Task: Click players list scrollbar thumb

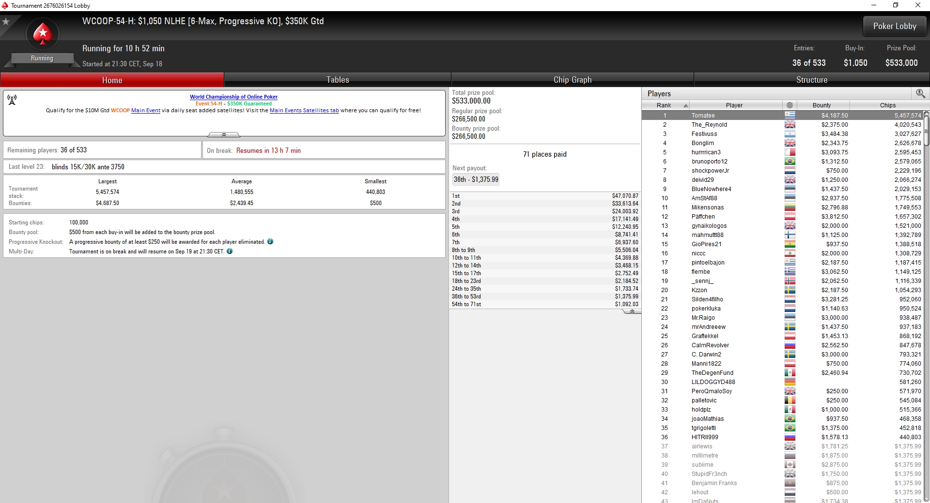Action: [x=926, y=131]
